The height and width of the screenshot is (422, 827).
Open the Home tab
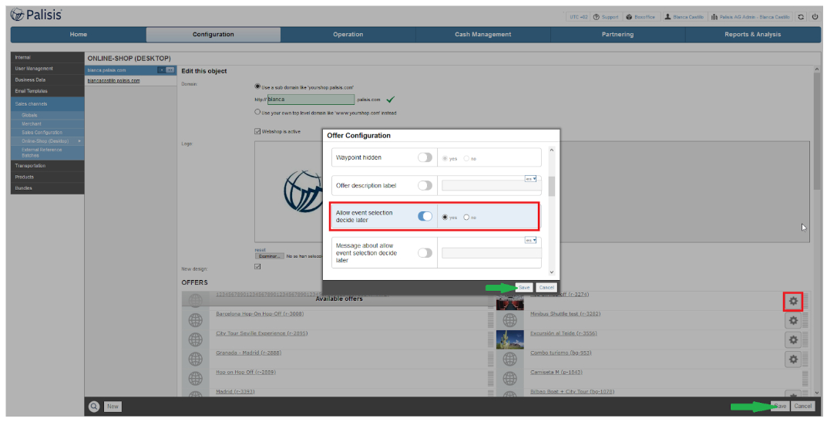pyautogui.click(x=78, y=34)
